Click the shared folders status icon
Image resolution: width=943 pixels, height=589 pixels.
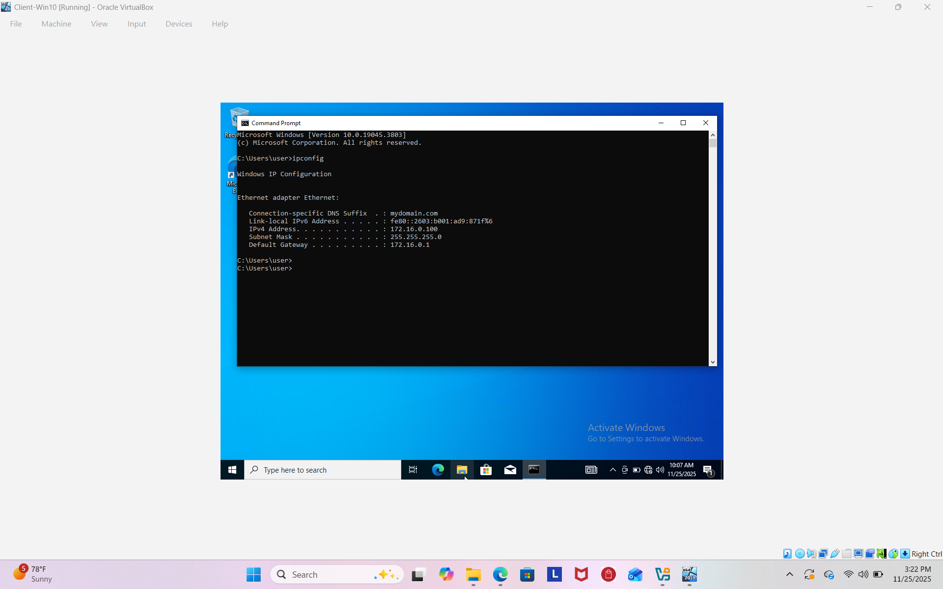(x=847, y=554)
